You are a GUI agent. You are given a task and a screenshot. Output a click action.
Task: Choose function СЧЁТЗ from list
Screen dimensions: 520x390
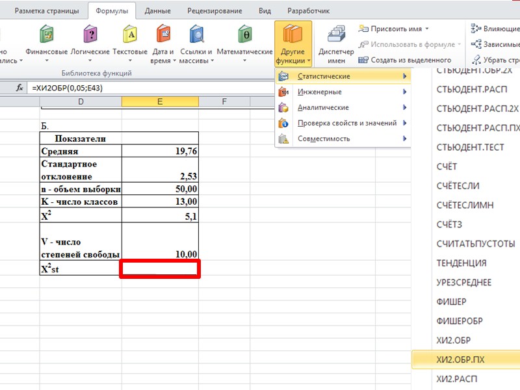tap(449, 225)
